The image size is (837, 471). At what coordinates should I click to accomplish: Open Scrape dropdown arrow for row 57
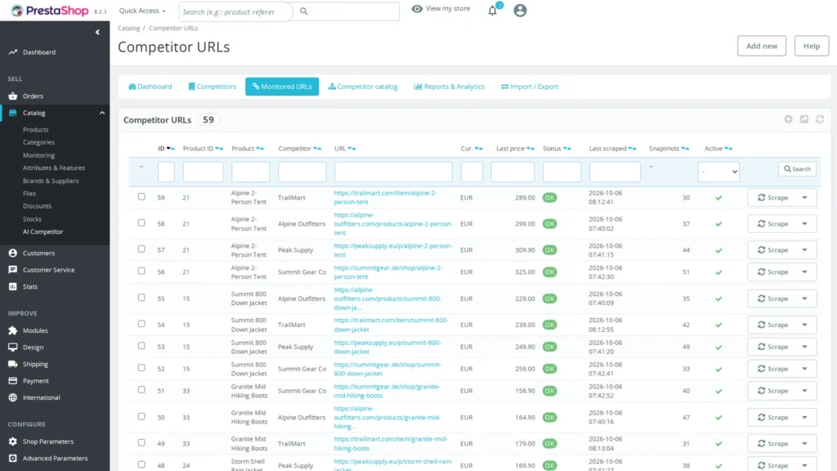(x=804, y=250)
